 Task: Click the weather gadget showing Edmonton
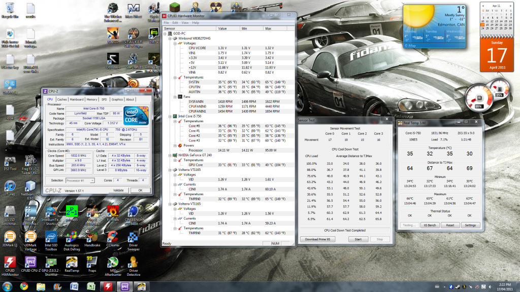click(434, 26)
